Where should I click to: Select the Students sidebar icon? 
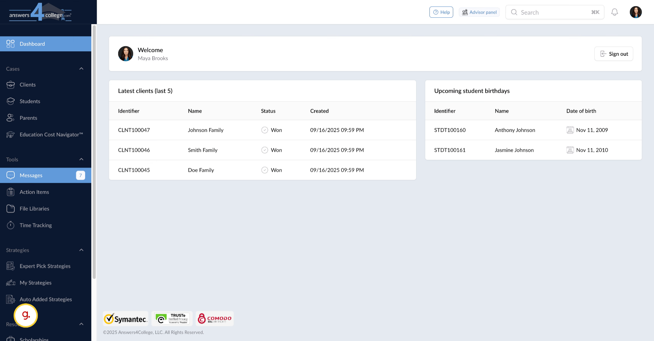click(11, 101)
